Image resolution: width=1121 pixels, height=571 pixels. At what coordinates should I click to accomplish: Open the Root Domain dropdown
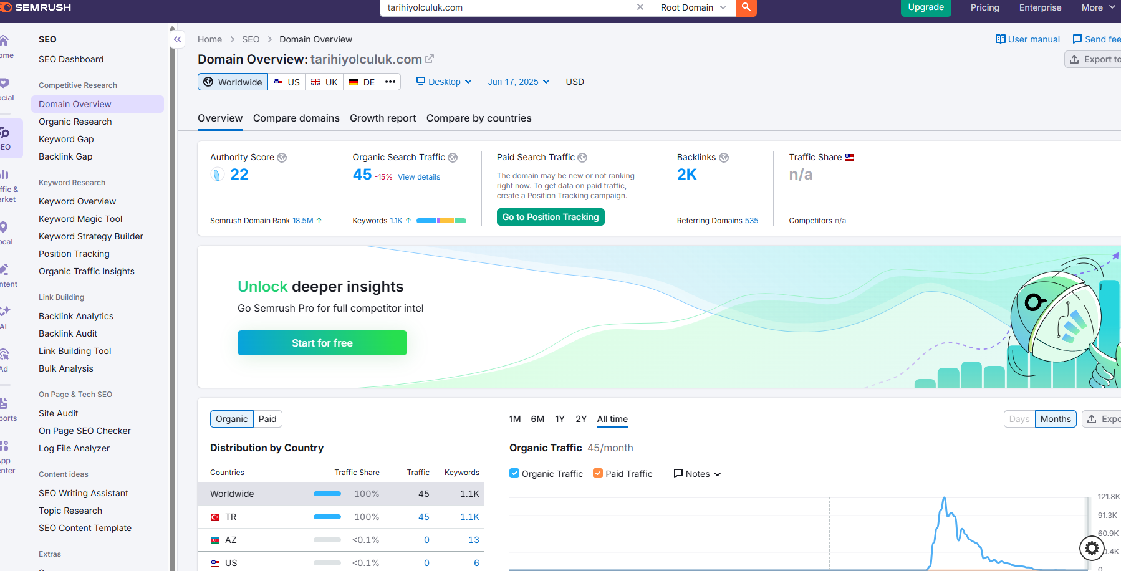coord(694,7)
